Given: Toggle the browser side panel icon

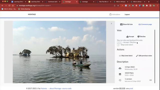Looking at the screenshot, I should (x=150, y=5).
